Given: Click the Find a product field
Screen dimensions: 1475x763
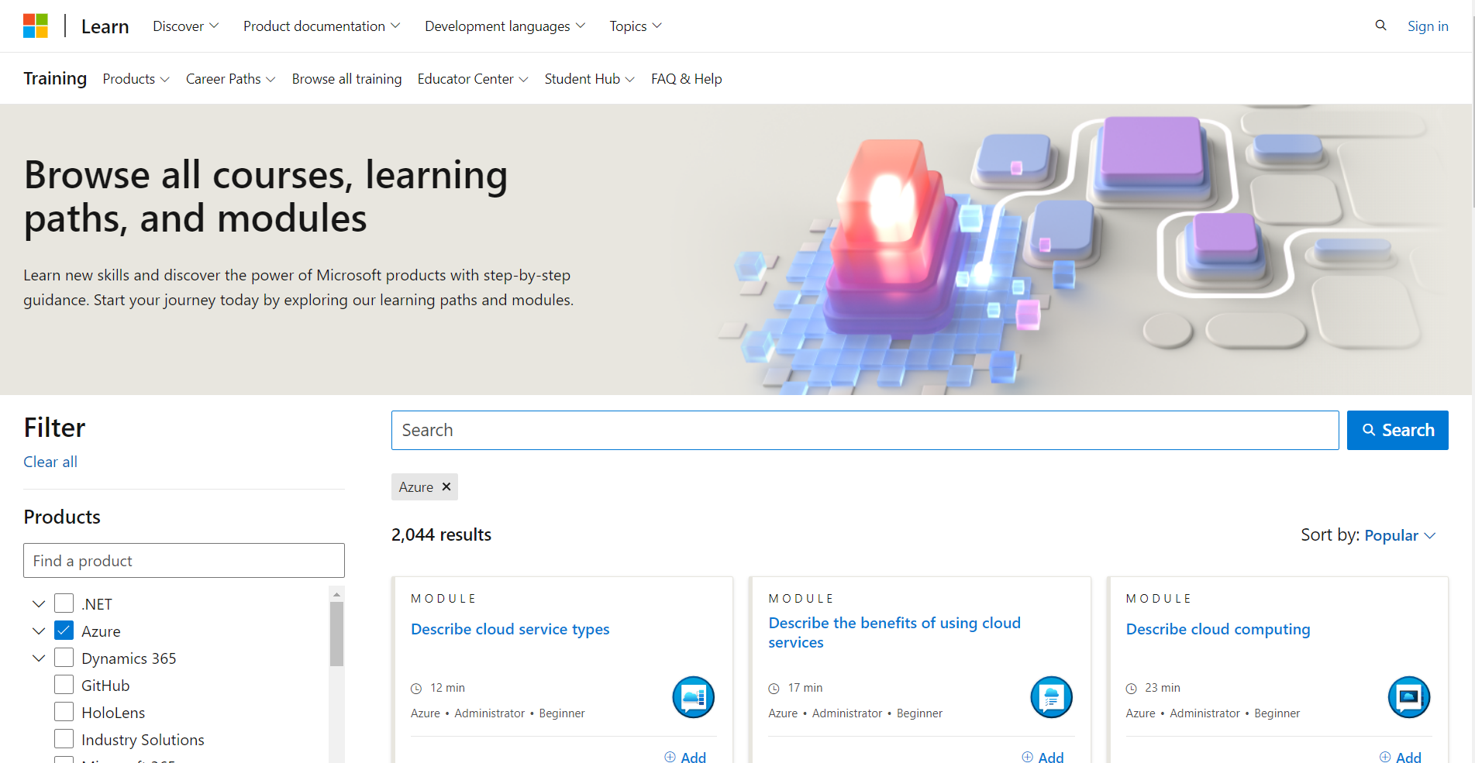Looking at the screenshot, I should point(184,560).
